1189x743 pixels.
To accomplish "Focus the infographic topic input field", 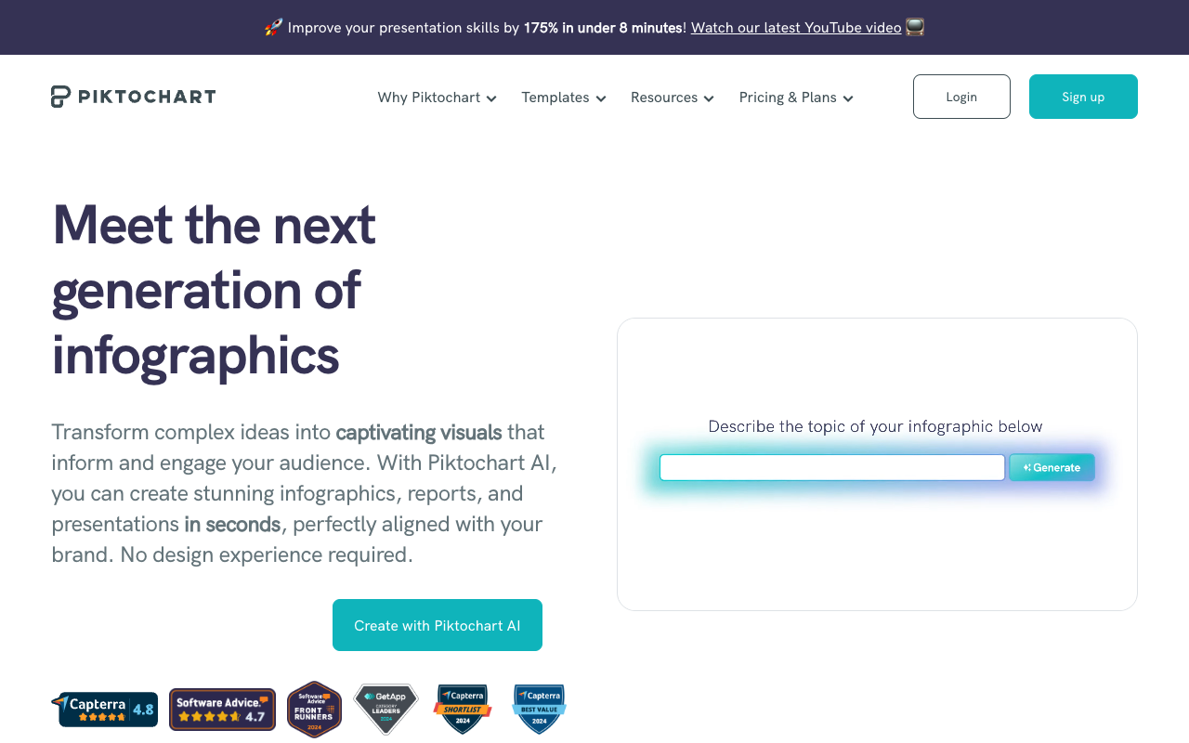I will (832, 467).
